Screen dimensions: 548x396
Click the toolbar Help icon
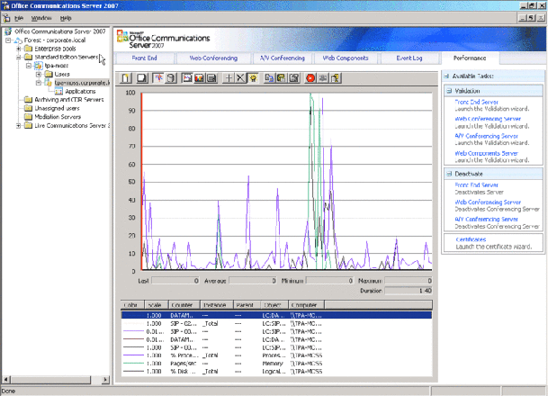click(x=335, y=78)
